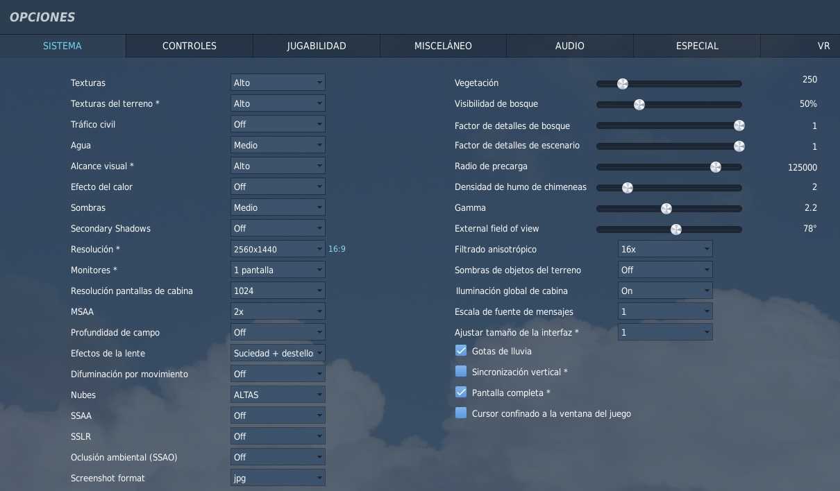Open the SSLR dropdown
This screenshot has width=840, height=491.
[278, 436]
